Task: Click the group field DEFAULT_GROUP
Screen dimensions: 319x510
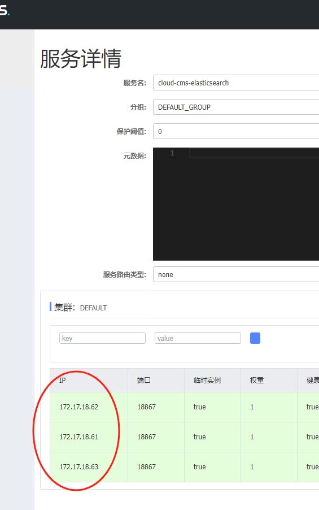Action: [x=236, y=107]
